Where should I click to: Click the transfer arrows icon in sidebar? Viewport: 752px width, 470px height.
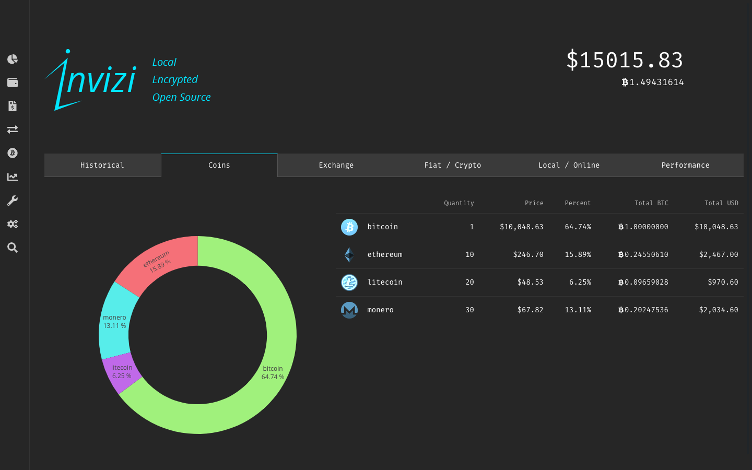(x=12, y=130)
